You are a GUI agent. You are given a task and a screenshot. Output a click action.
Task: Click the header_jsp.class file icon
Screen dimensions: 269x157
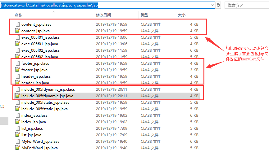click(x=17, y=76)
